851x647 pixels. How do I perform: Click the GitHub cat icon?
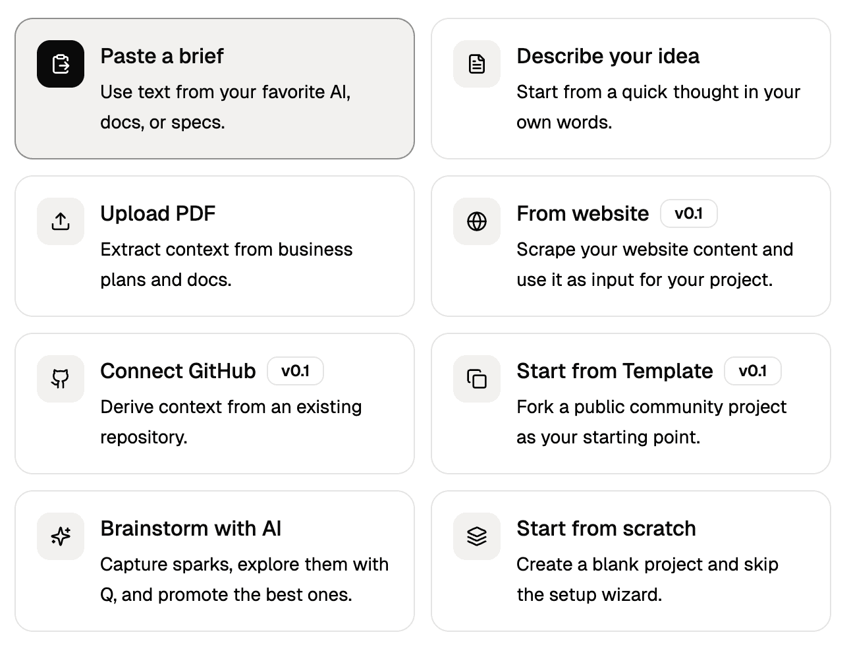pos(61,379)
